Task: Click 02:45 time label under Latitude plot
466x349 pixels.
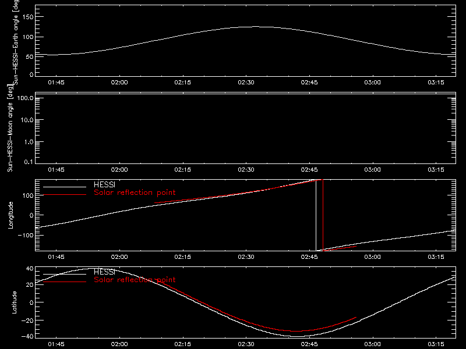Action: [309, 344]
